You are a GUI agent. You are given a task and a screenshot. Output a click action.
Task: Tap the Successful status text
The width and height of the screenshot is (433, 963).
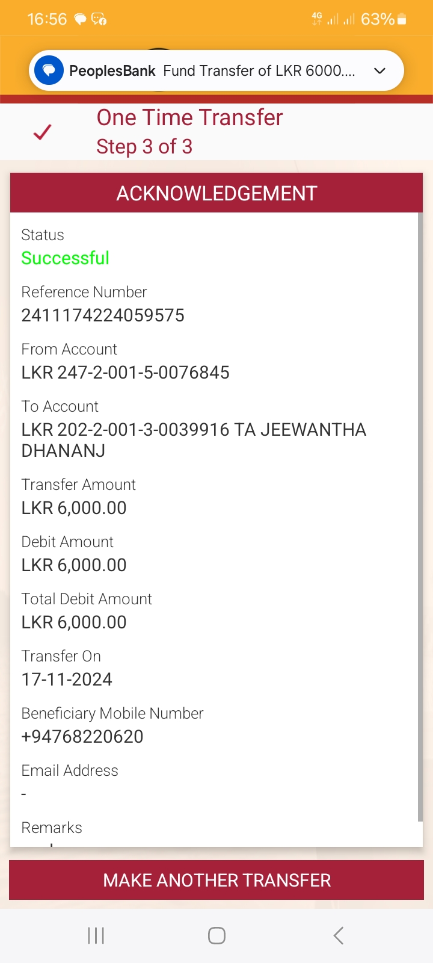(65, 258)
